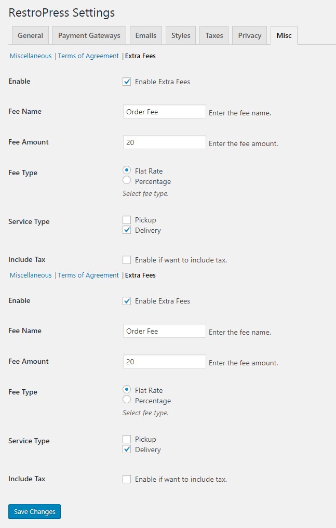Viewport: 336px width, 528px height.
Task: Open the topmost Miscellaneous sub-section link
Action: click(31, 56)
